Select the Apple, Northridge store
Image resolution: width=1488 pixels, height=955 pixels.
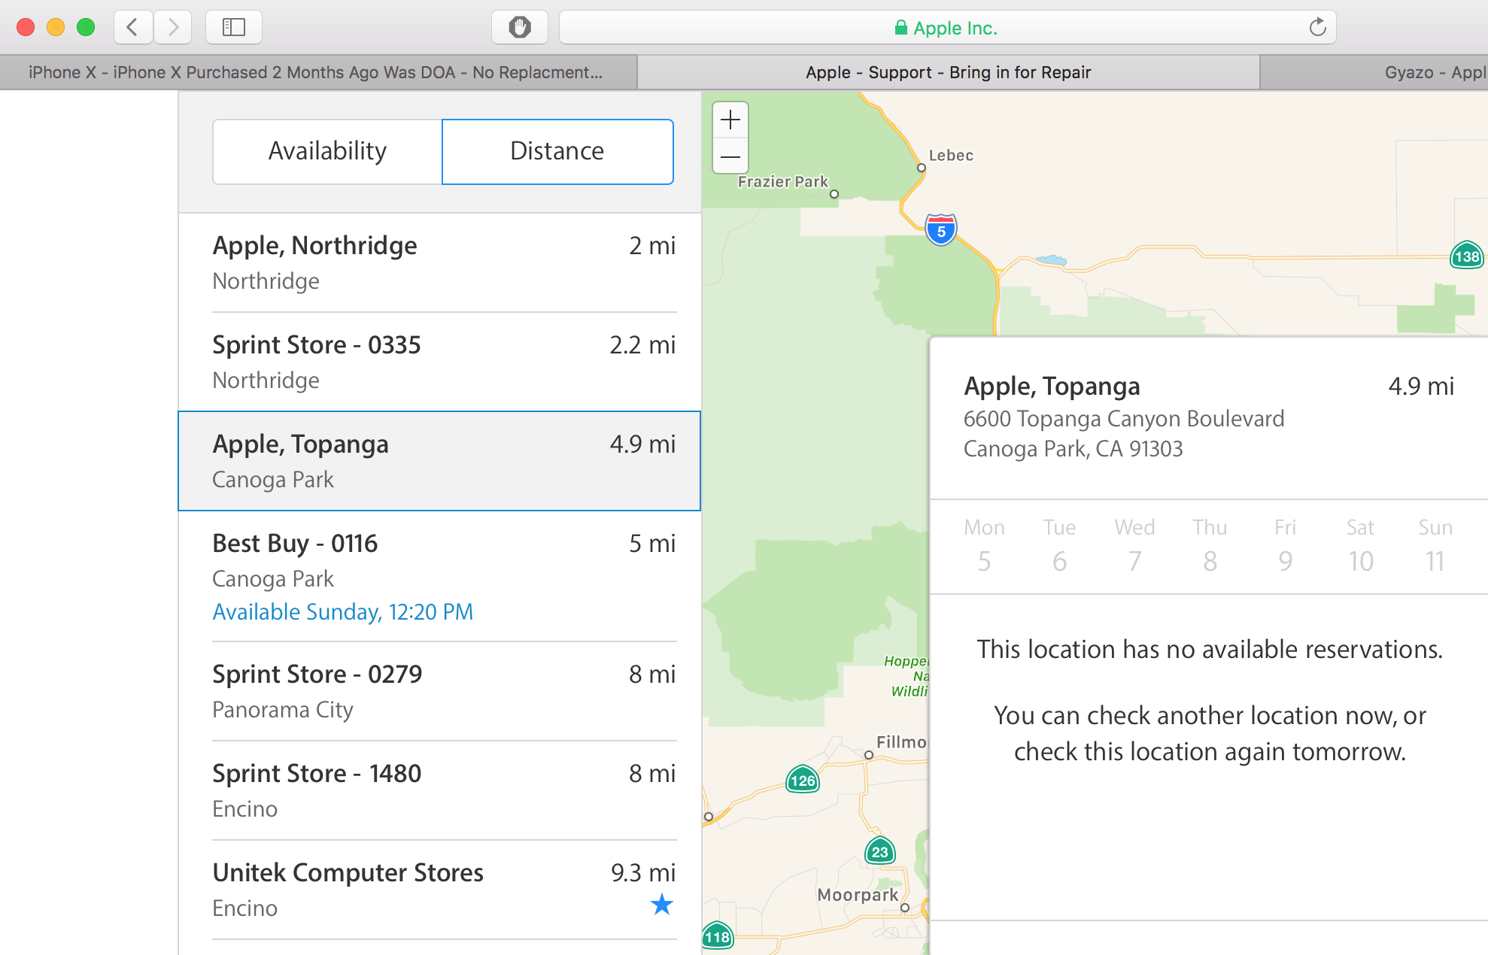point(445,262)
